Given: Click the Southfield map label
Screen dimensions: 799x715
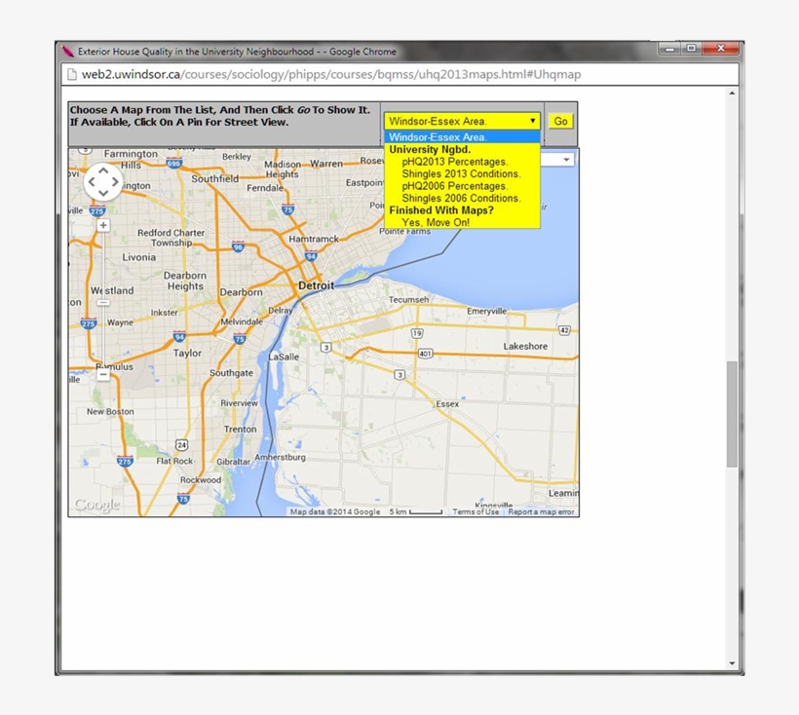Looking at the screenshot, I should pos(215,179).
